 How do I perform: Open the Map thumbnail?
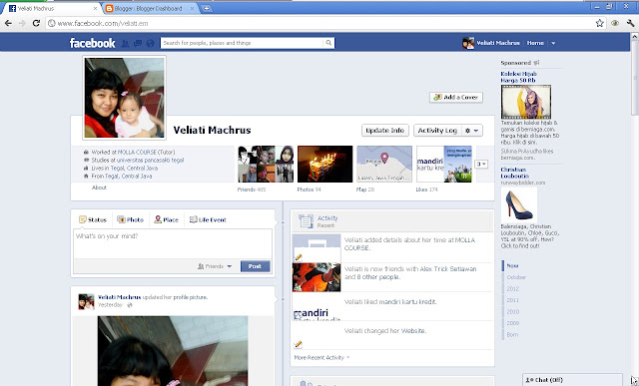[384, 164]
